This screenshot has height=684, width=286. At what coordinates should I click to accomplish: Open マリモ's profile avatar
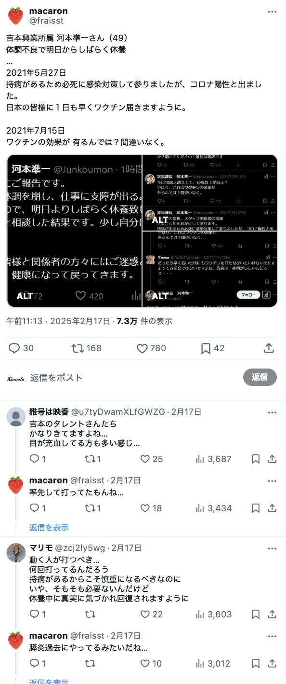[x=16, y=553]
